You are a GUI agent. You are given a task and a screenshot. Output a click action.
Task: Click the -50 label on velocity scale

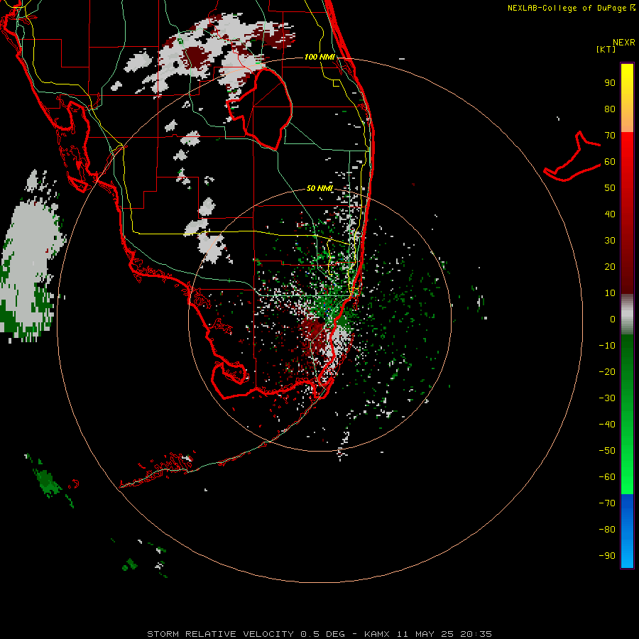pyautogui.click(x=607, y=451)
